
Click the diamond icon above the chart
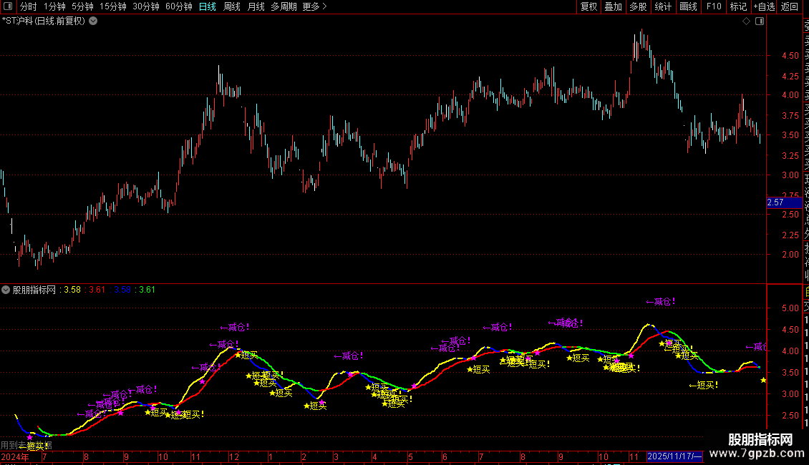[x=746, y=21]
